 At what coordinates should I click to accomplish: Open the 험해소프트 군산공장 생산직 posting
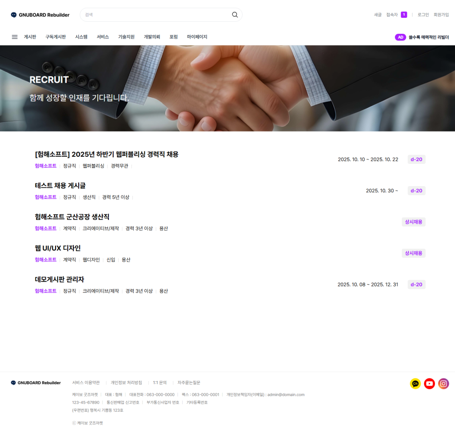pyautogui.click(x=72, y=217)
